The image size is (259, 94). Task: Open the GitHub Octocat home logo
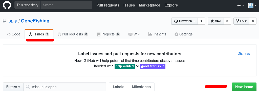tap(7, 5)
